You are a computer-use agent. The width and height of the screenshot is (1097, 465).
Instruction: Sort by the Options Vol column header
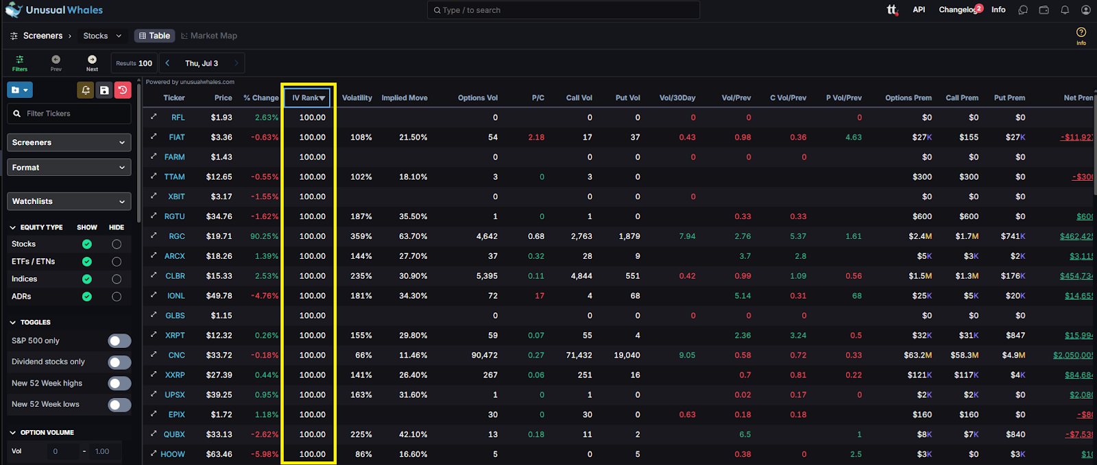tap(478, 98)
